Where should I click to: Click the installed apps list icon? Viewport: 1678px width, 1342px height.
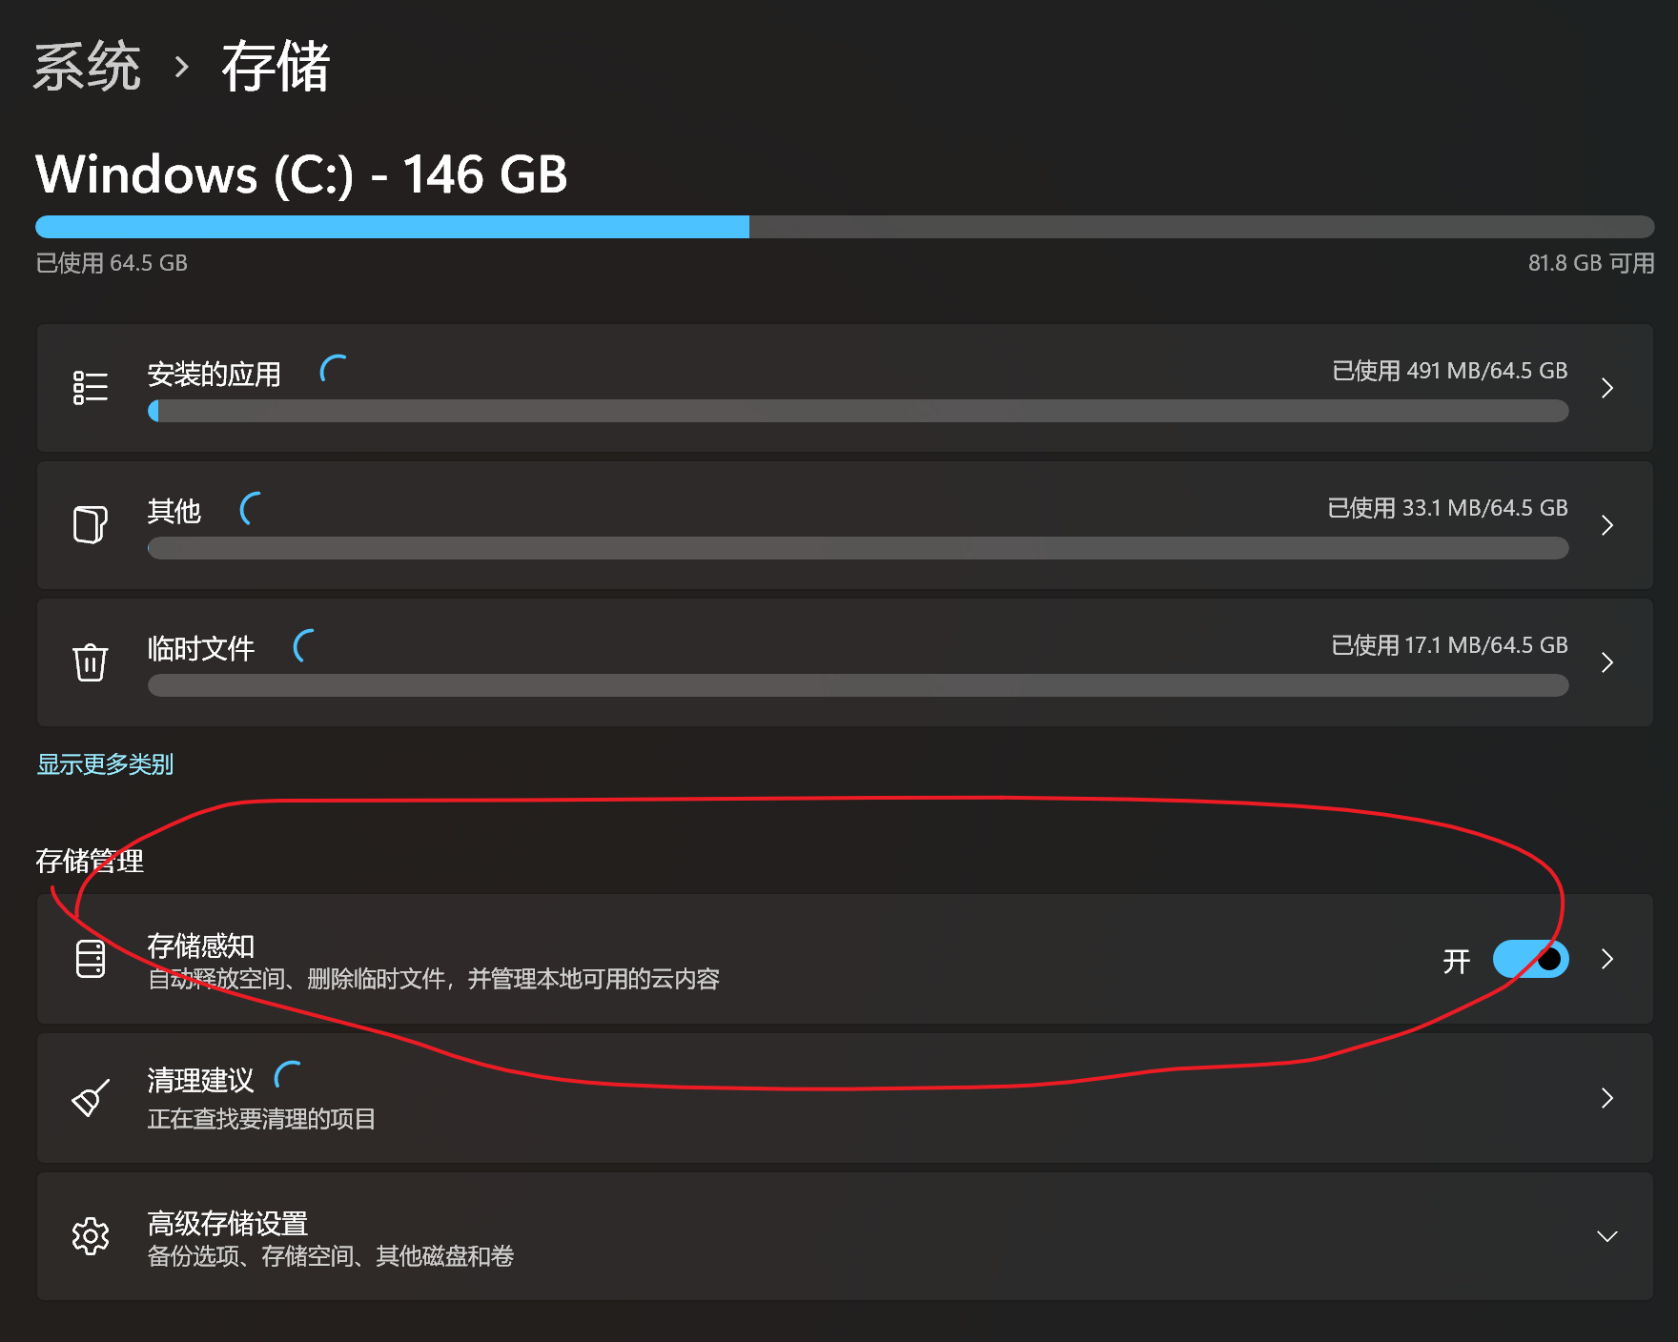(91, 388)
